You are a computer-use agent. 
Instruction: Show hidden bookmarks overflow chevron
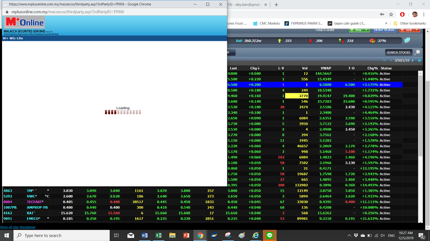(x=386, y=23)
